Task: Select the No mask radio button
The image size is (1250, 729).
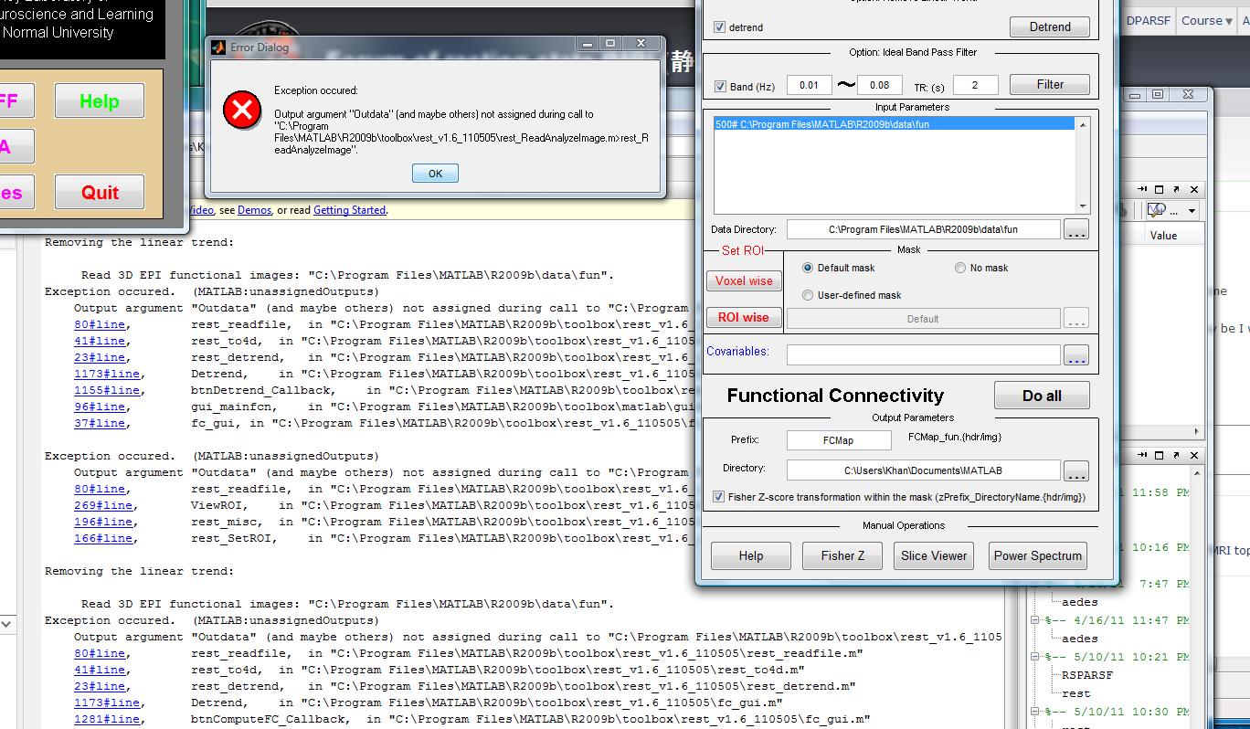Action: pyautogui.click(x=960, y=268)
